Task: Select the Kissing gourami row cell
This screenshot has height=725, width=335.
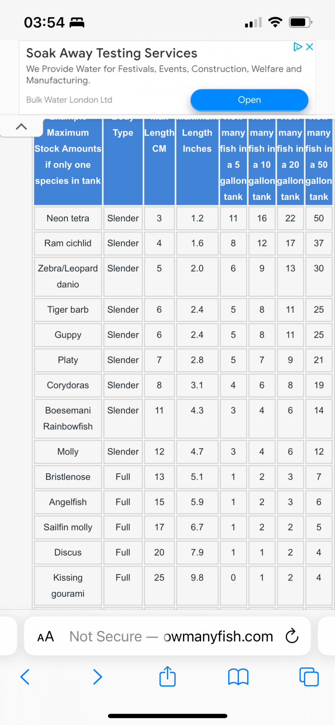Action: pos(68,585)
